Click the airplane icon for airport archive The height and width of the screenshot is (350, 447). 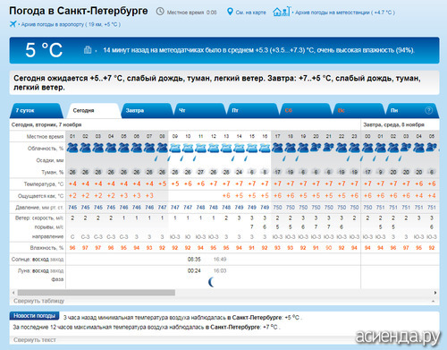pos(13,24)
